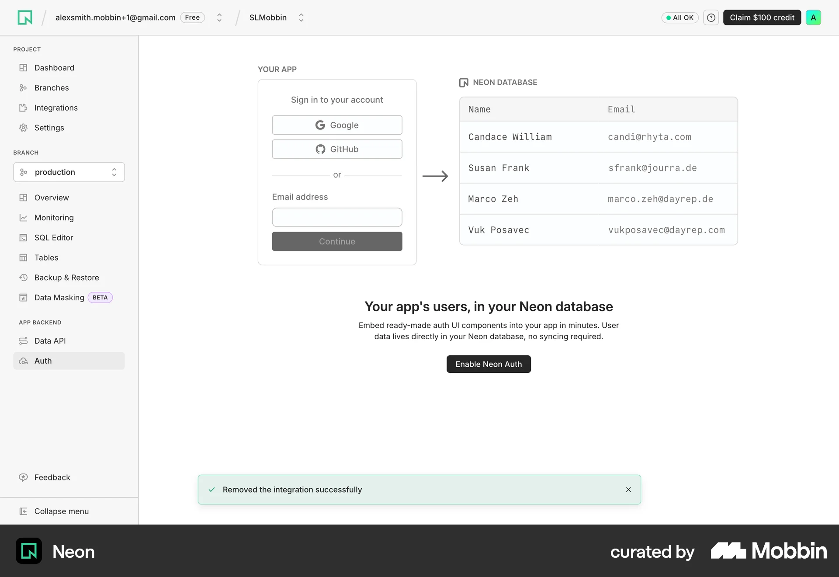Click the Data API icon

tap(23, 341)
